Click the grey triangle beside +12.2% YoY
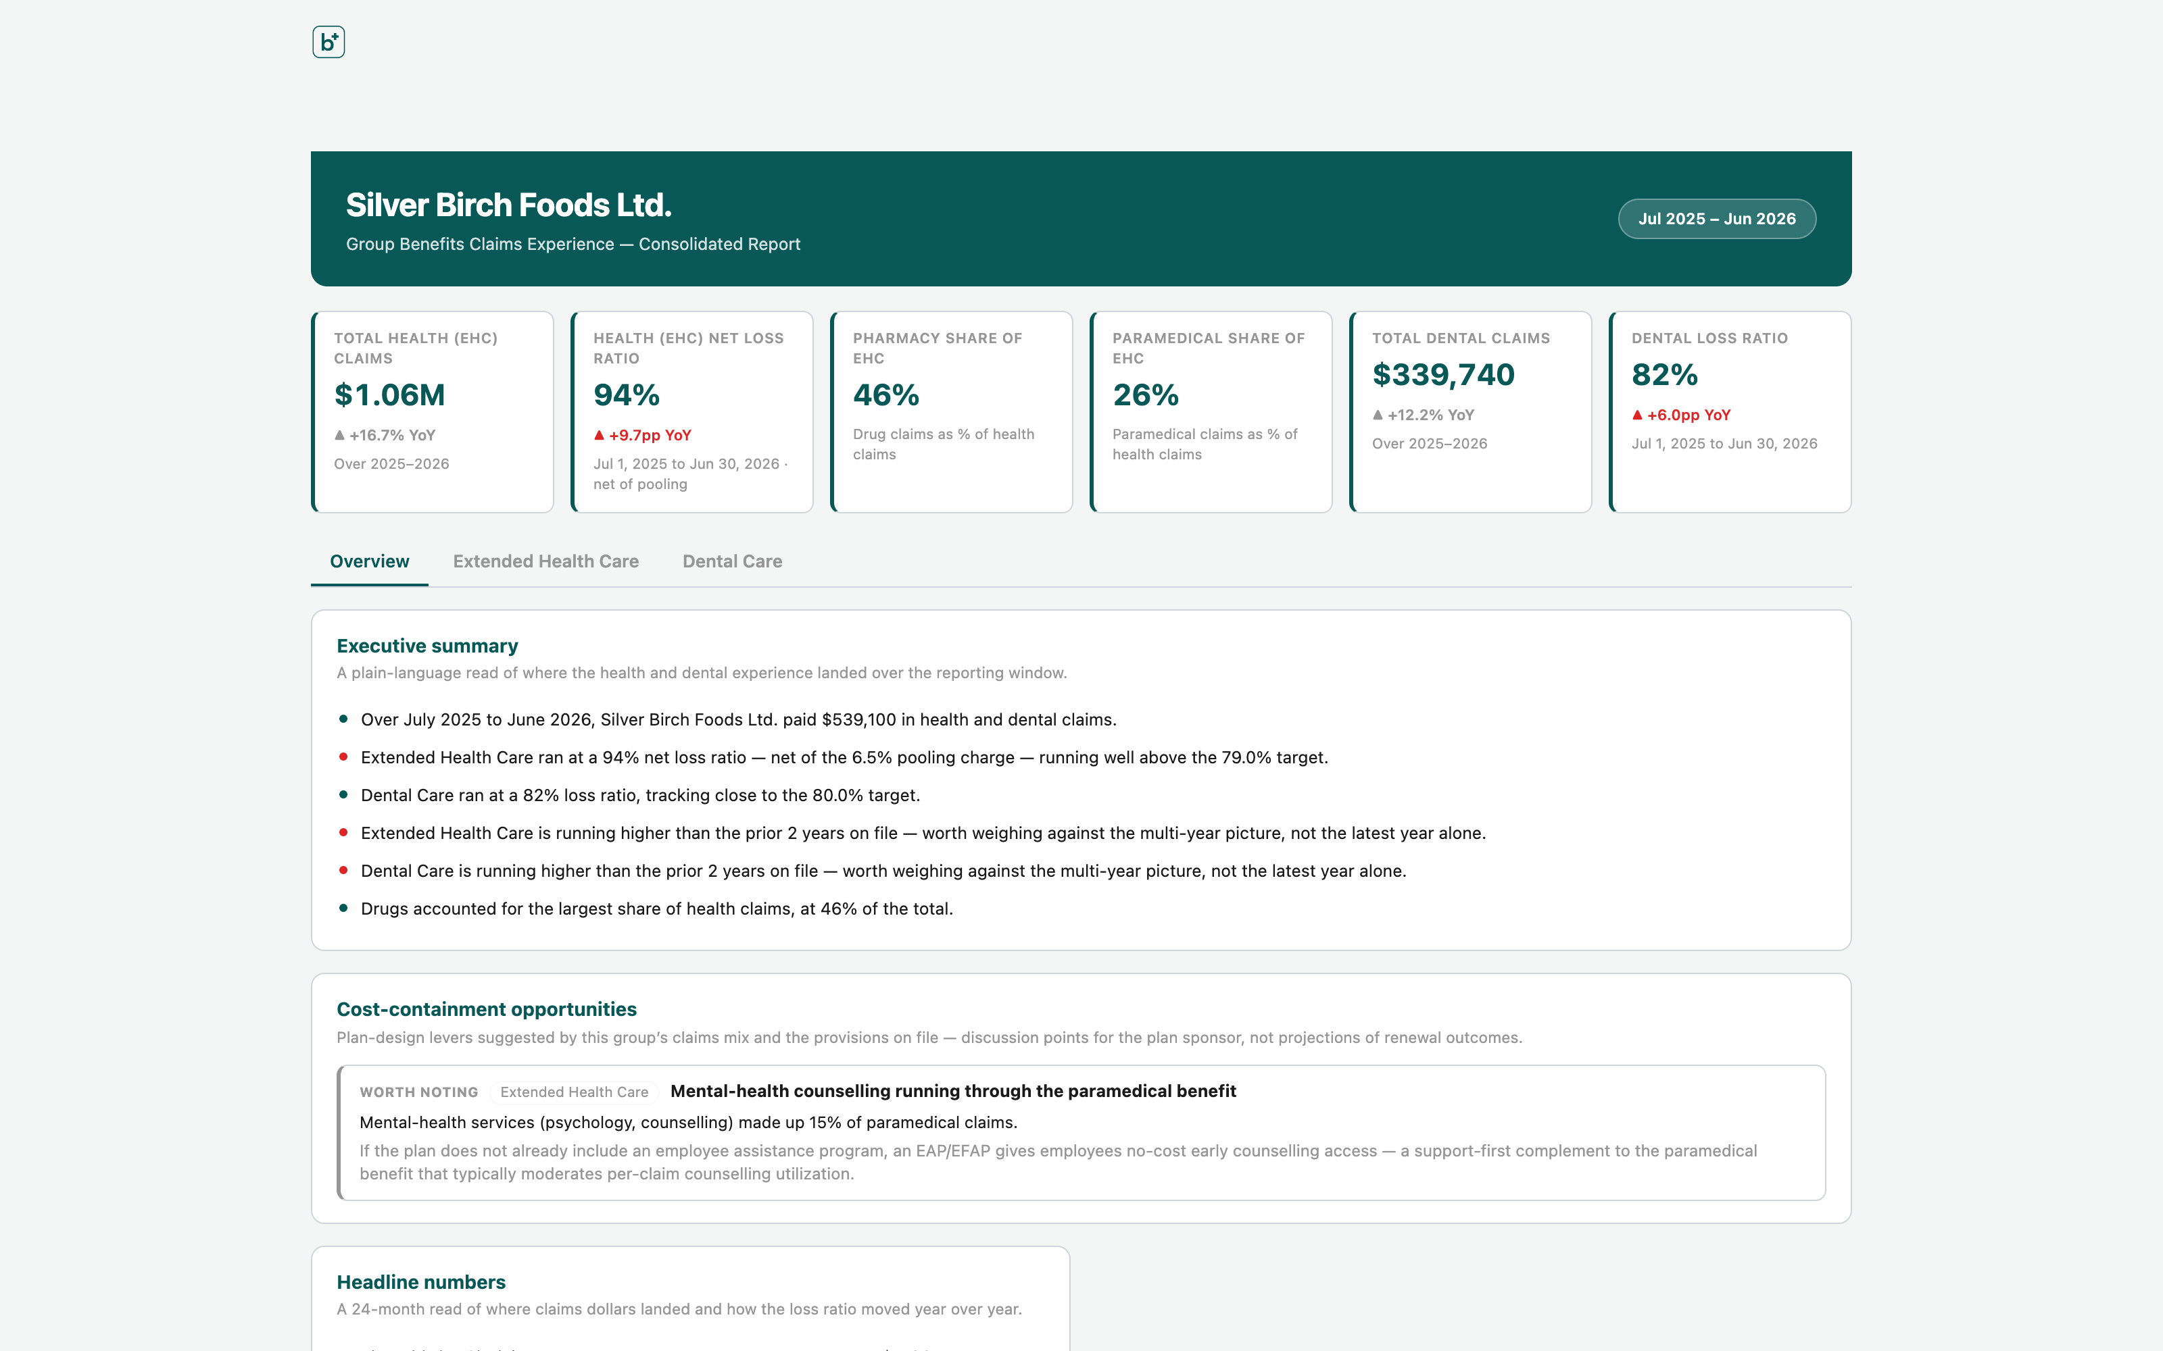The image size is (2163, 1351). [x=1378, y=415]
